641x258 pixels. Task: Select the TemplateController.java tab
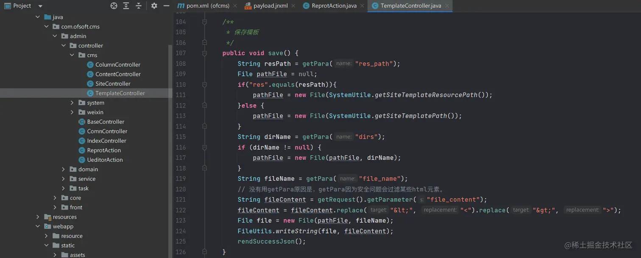[411, 6]
